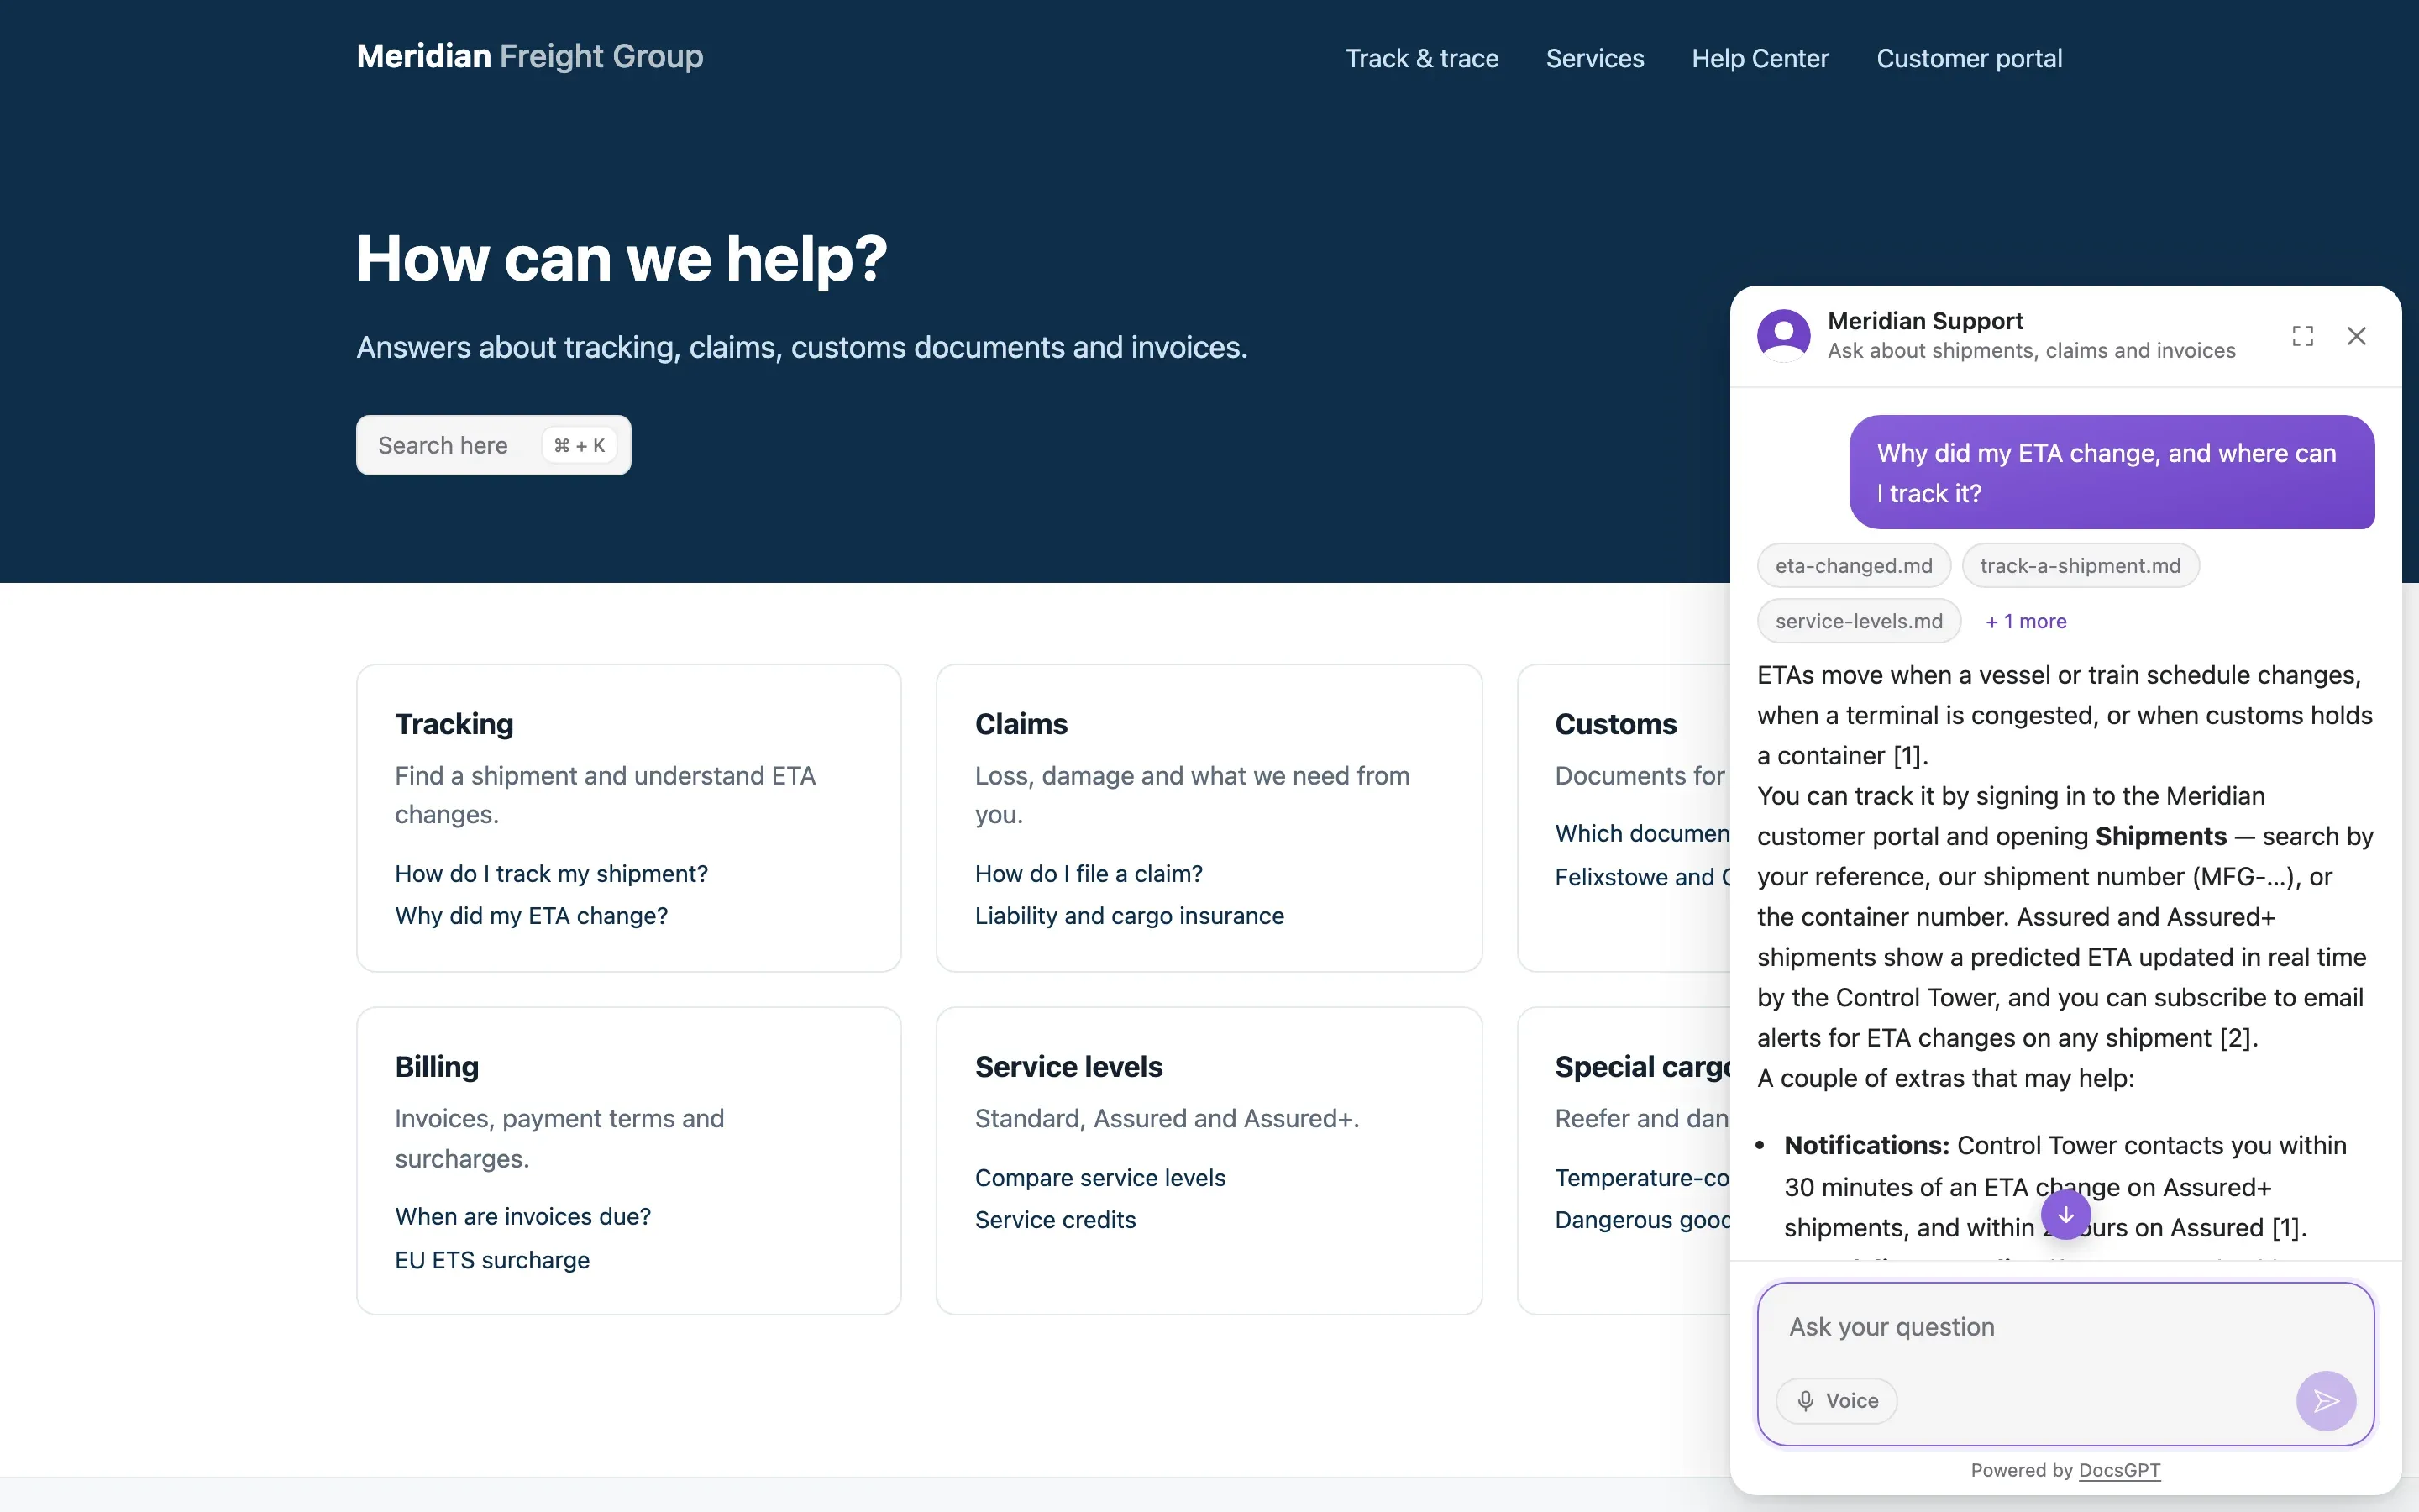Click the user message bubble about ETA

[2111, 472]
